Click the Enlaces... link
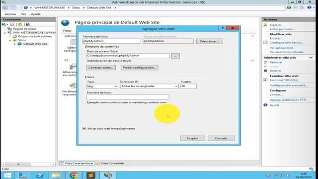 pyautogui.click(x=276, y=38)
